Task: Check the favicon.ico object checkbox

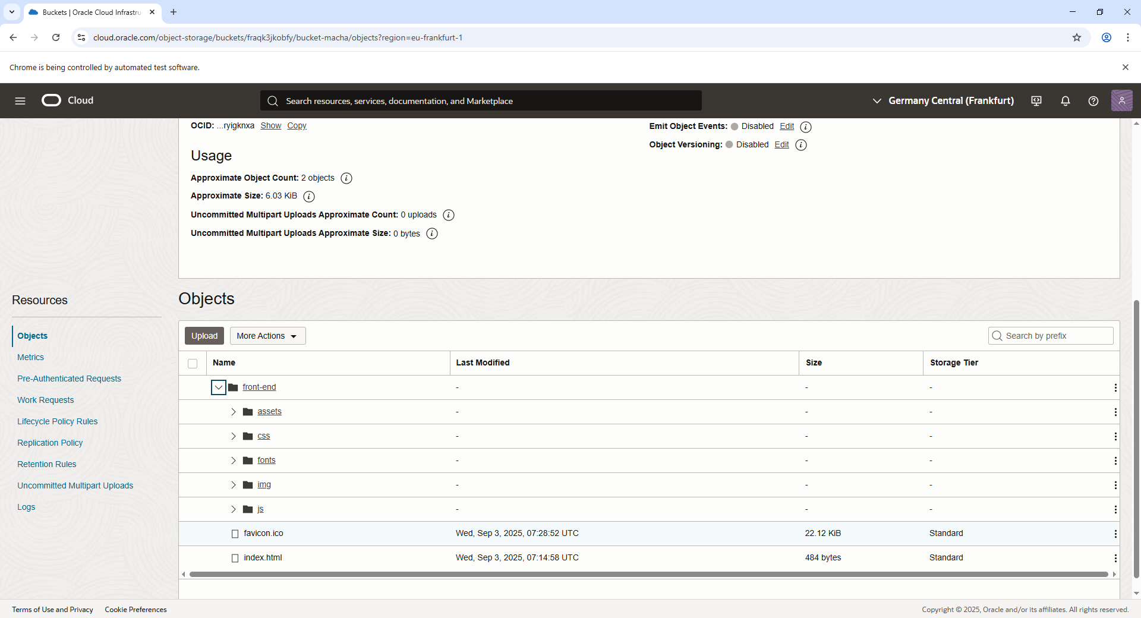Action: point(235,534)
